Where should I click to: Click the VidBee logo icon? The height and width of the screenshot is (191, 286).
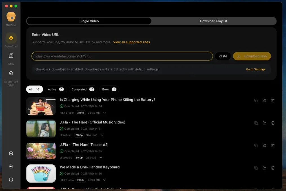(11, 17)
